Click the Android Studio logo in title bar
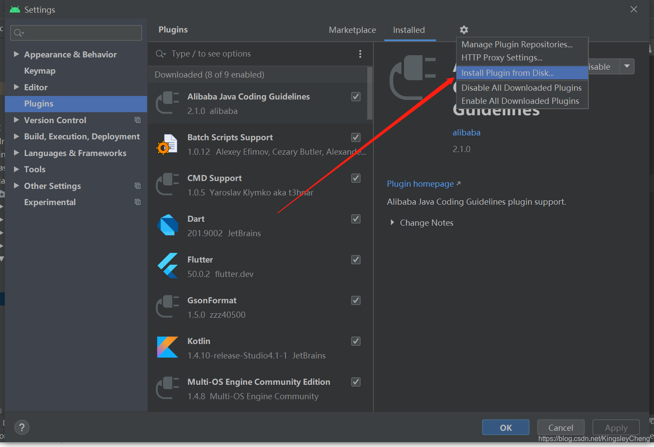Image resolution: width=654 pixels, height=447 pixels. pos(15,9)
